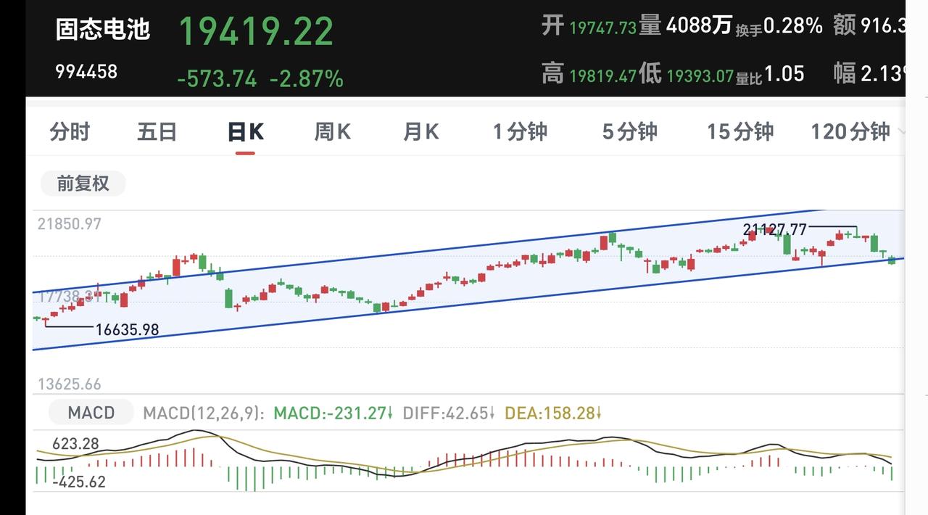Click the 21127.77 high marker label
The image size is (928, 515).
(x=775, y=229)
